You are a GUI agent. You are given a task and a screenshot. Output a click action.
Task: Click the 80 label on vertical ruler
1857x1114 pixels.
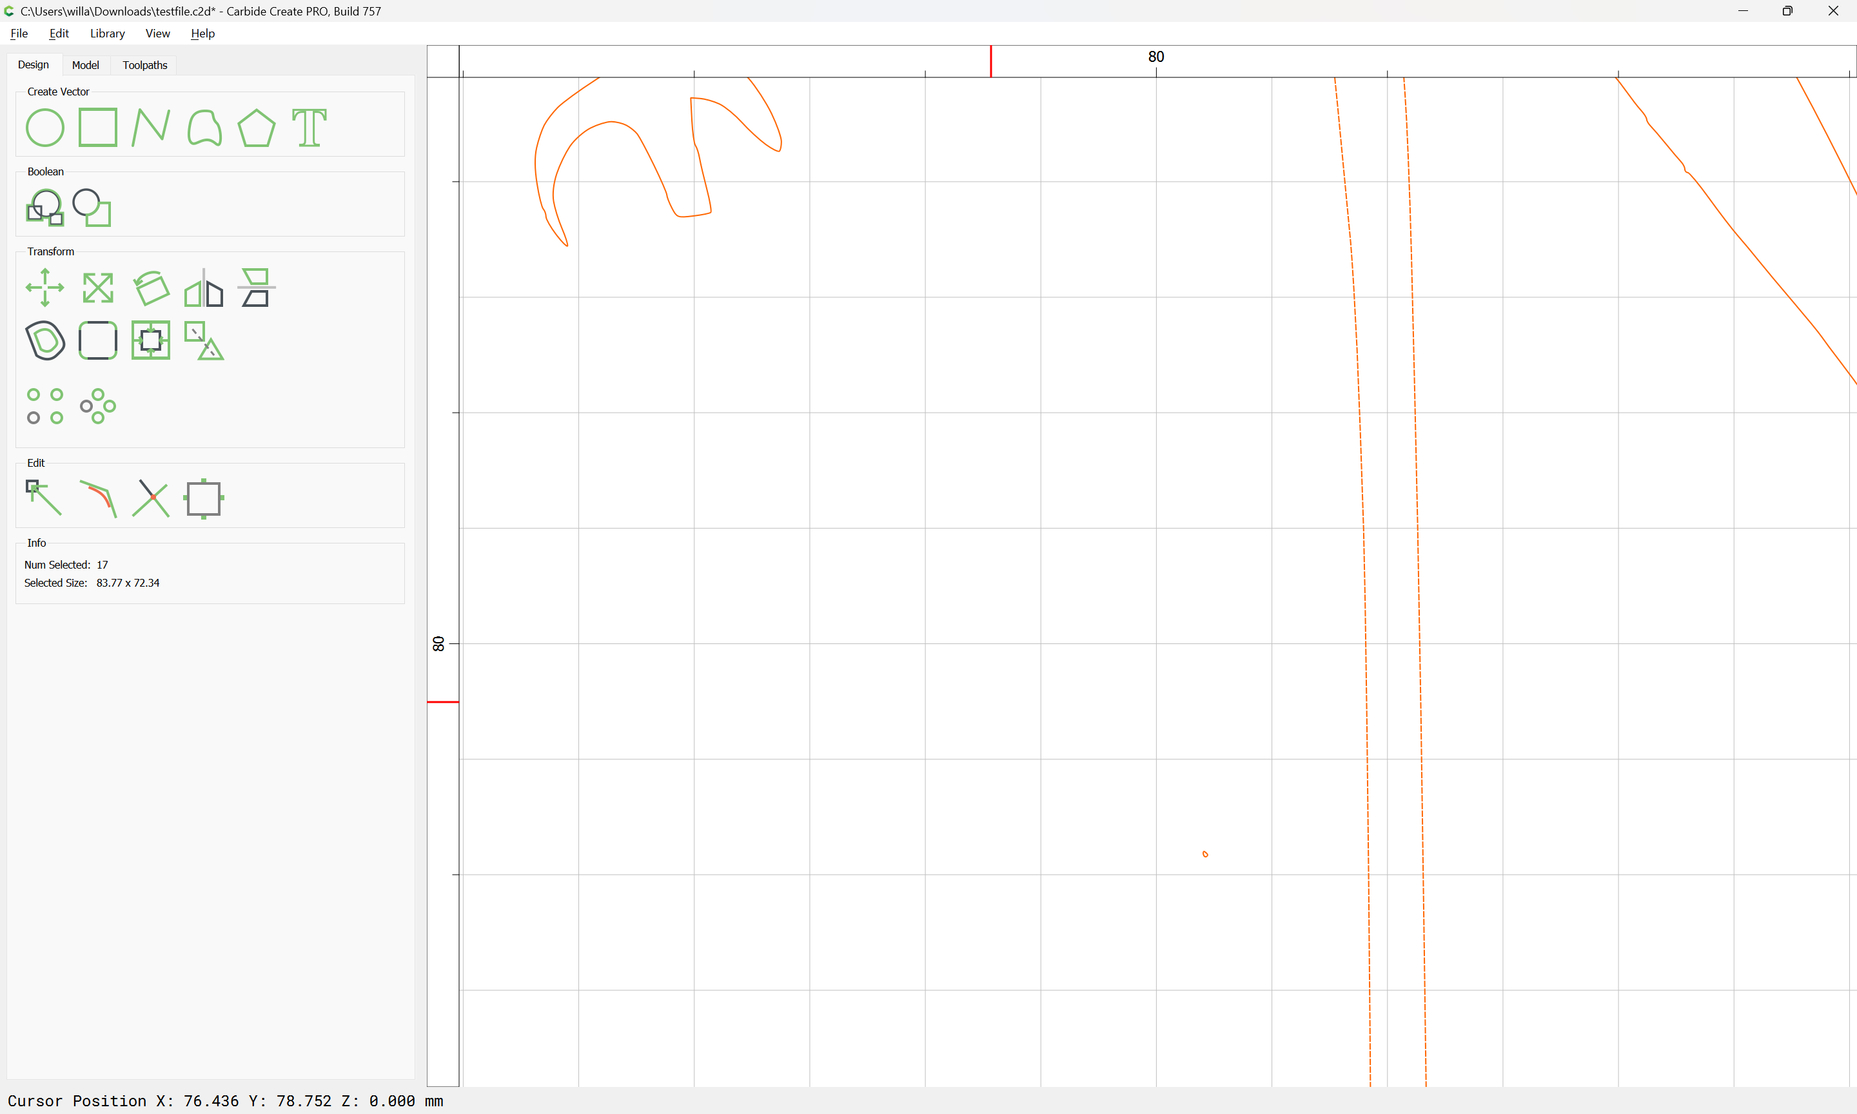(438, 643)
